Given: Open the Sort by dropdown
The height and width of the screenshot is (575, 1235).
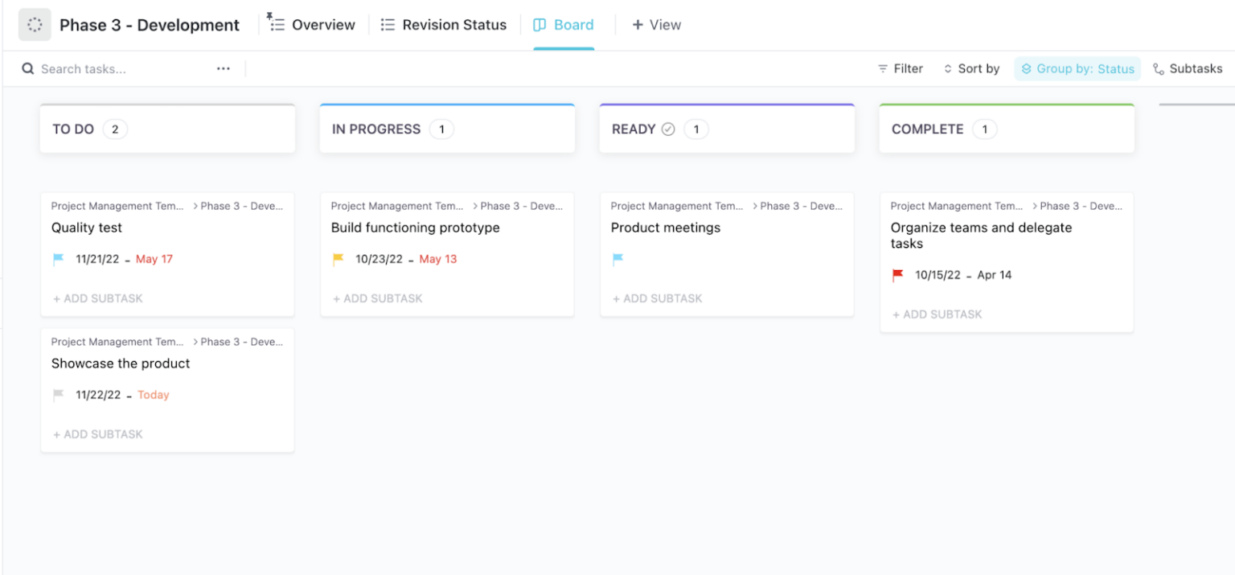Looking at the screenshot, I should click(x=971, y=68).
